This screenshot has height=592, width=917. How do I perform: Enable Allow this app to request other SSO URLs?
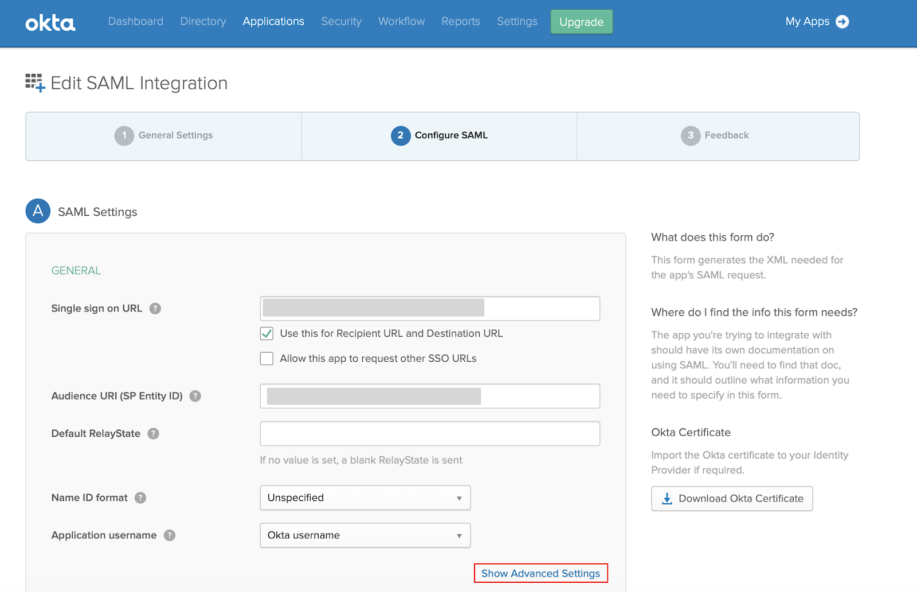(266, 358)
